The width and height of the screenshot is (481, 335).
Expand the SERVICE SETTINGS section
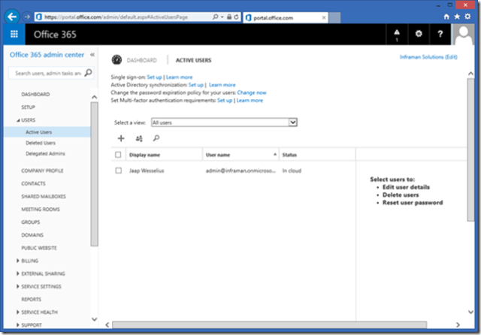[18, 286]
